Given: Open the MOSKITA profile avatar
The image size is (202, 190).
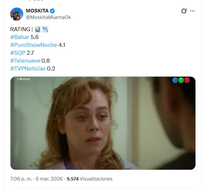Looking at the screenshot, I should (x=17, y=14).
